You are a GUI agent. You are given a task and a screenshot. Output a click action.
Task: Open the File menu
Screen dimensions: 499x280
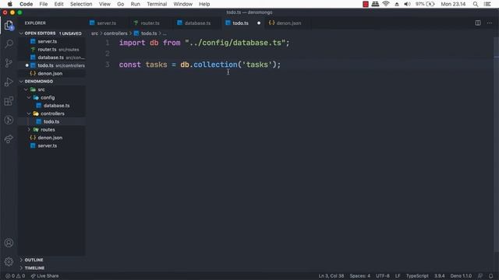pyautogui.click(x=44, y=4)
